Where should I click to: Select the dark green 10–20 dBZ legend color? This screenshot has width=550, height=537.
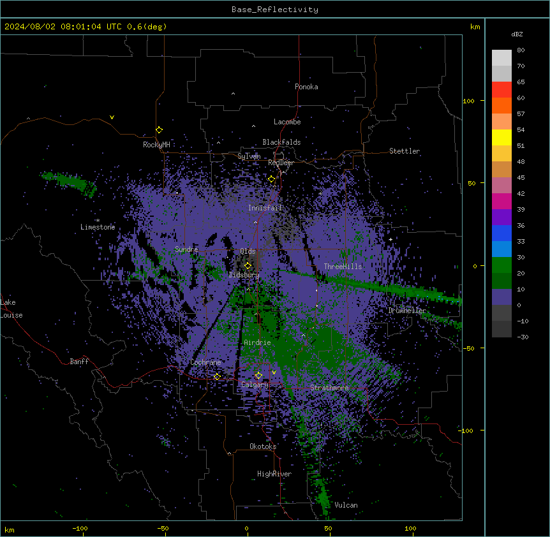tap(502, 281)
